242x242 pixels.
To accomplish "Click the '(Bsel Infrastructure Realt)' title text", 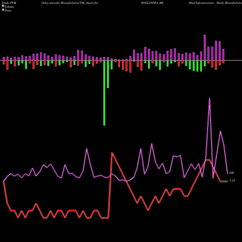I will pos(206,3).
